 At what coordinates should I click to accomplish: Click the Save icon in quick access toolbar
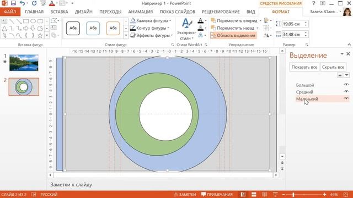tap(13, 3)
